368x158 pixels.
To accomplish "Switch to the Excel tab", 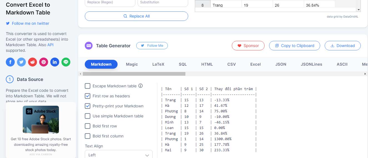I will pos(255,64).
